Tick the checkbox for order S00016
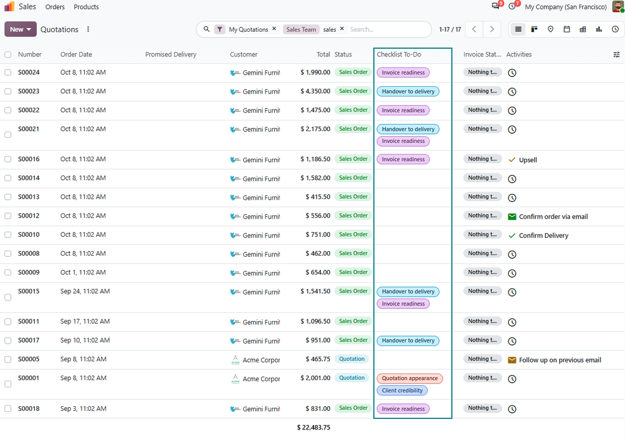Viewport: 625px width, 446px height. click(8, 159)
